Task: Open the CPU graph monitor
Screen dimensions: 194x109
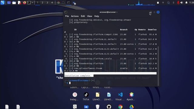Action: (145, 3)
